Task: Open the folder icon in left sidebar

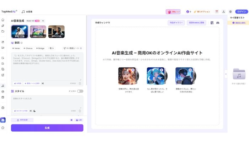Action: [3, 31]
